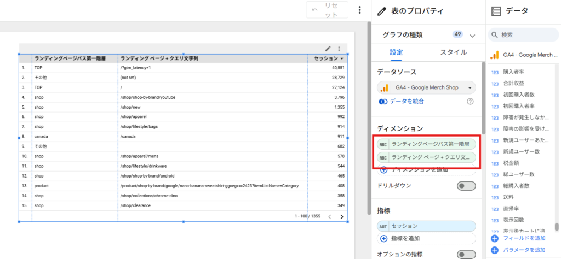Go to next table page arrow
The width and height of the screenshot is (561, 259).
[x=342, y=216]
